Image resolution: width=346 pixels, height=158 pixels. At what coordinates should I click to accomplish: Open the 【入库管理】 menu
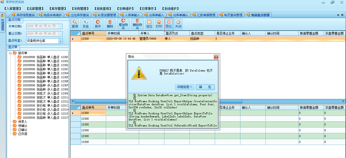click(13, 9)
